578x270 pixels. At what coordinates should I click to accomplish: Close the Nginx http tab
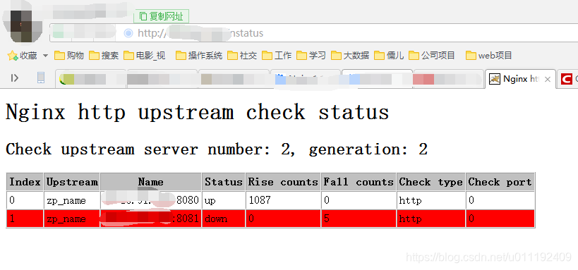pyautogui.click(x=548, y=79)
